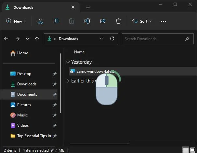Click the pin icon beside Music
The height and width of the screenshot is (153, 197).
55,115
